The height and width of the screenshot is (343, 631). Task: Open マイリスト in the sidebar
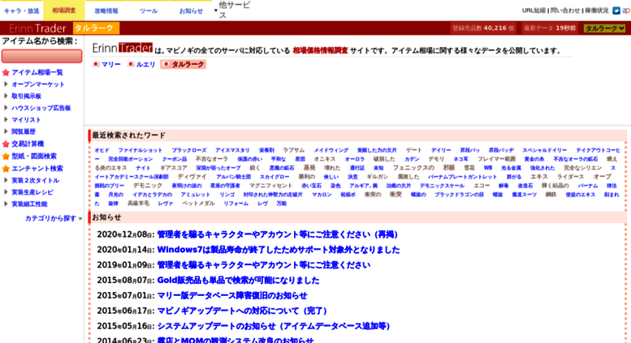(x=26, y=120)
